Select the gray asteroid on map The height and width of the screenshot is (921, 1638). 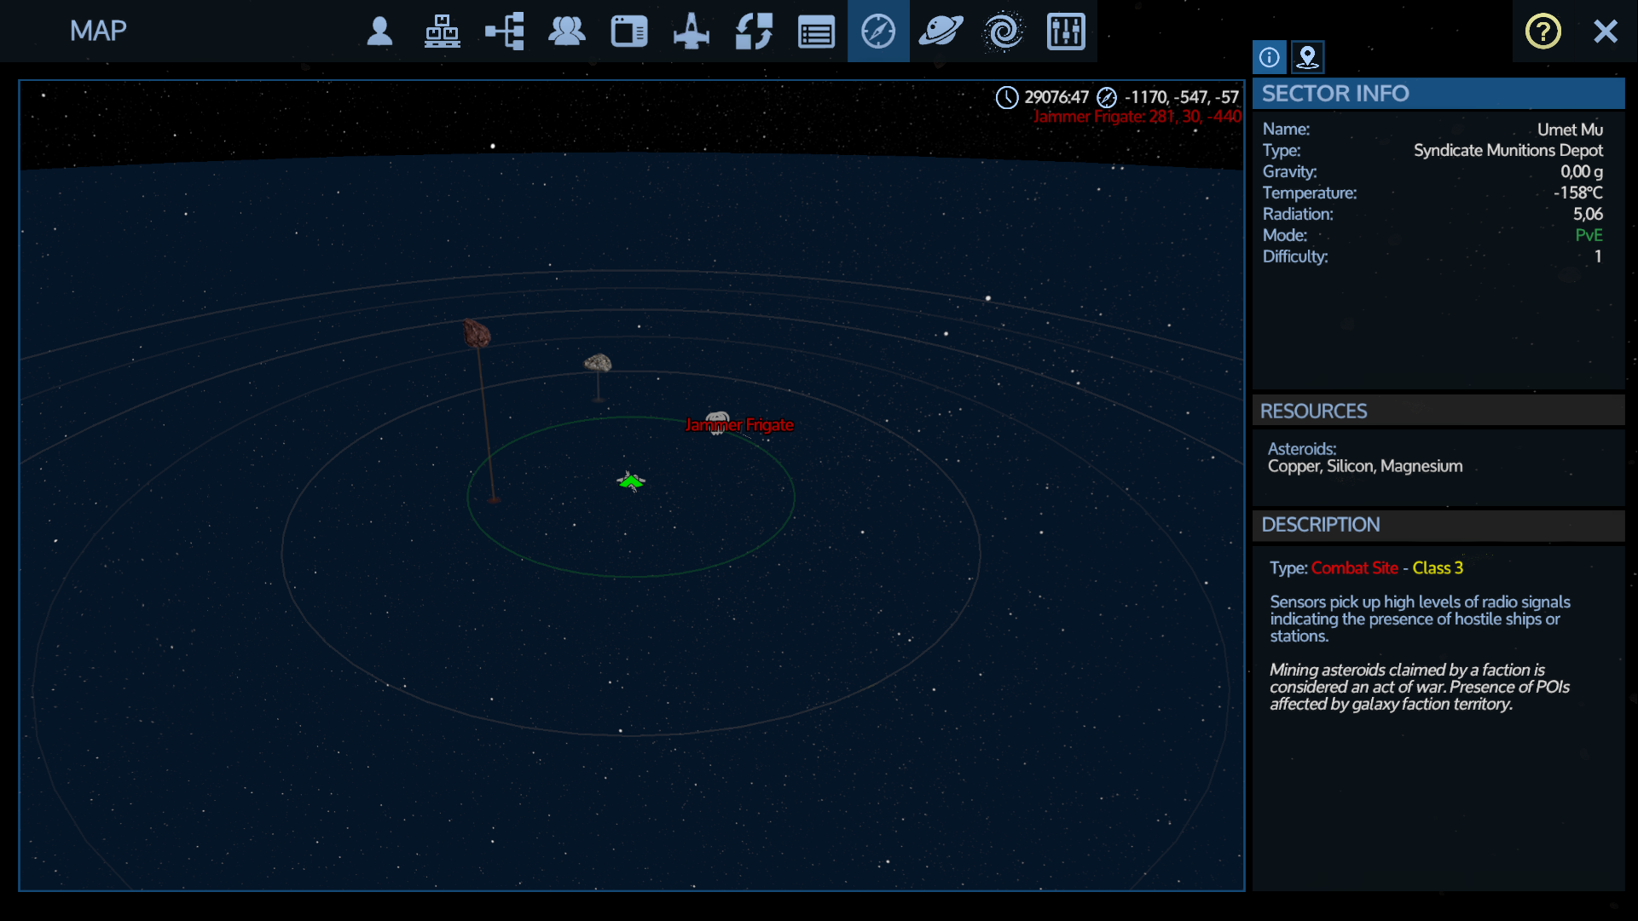[x=598, y=363]
